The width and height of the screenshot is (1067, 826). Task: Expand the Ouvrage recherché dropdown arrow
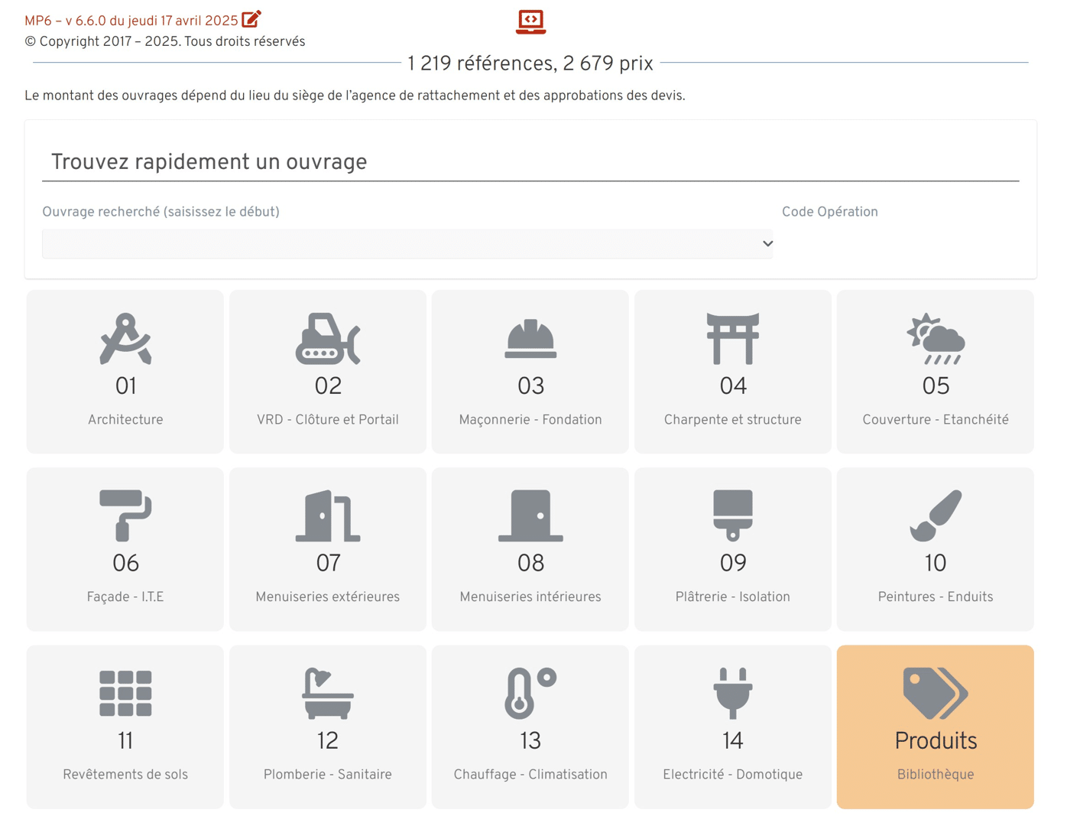pos(767,244)
